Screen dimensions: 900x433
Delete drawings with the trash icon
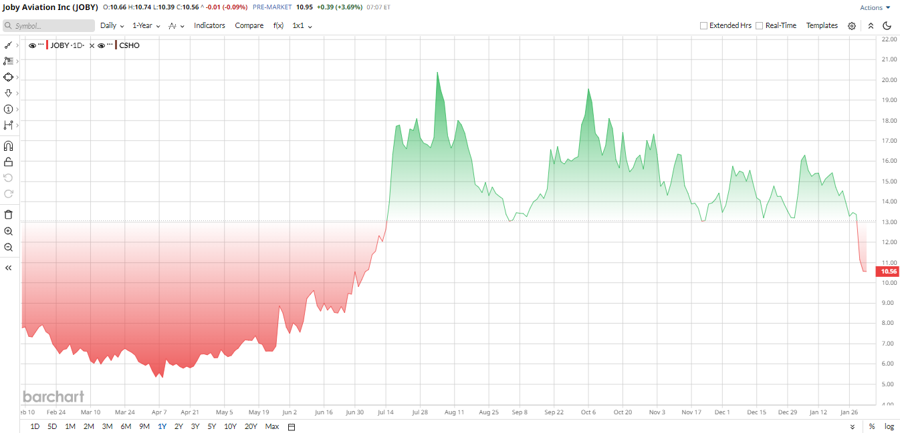click(x=8, y=214)
